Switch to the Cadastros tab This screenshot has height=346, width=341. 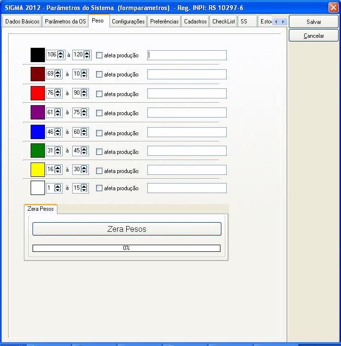coord(195,22)
